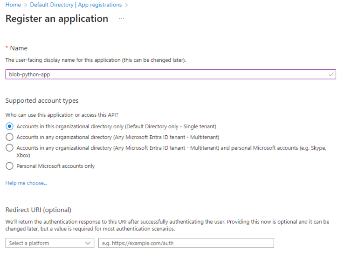This screenshot has width=358, height=264.
Task: Click the breadcrumb chevron right after Home
Action: [x=26, y=5]
